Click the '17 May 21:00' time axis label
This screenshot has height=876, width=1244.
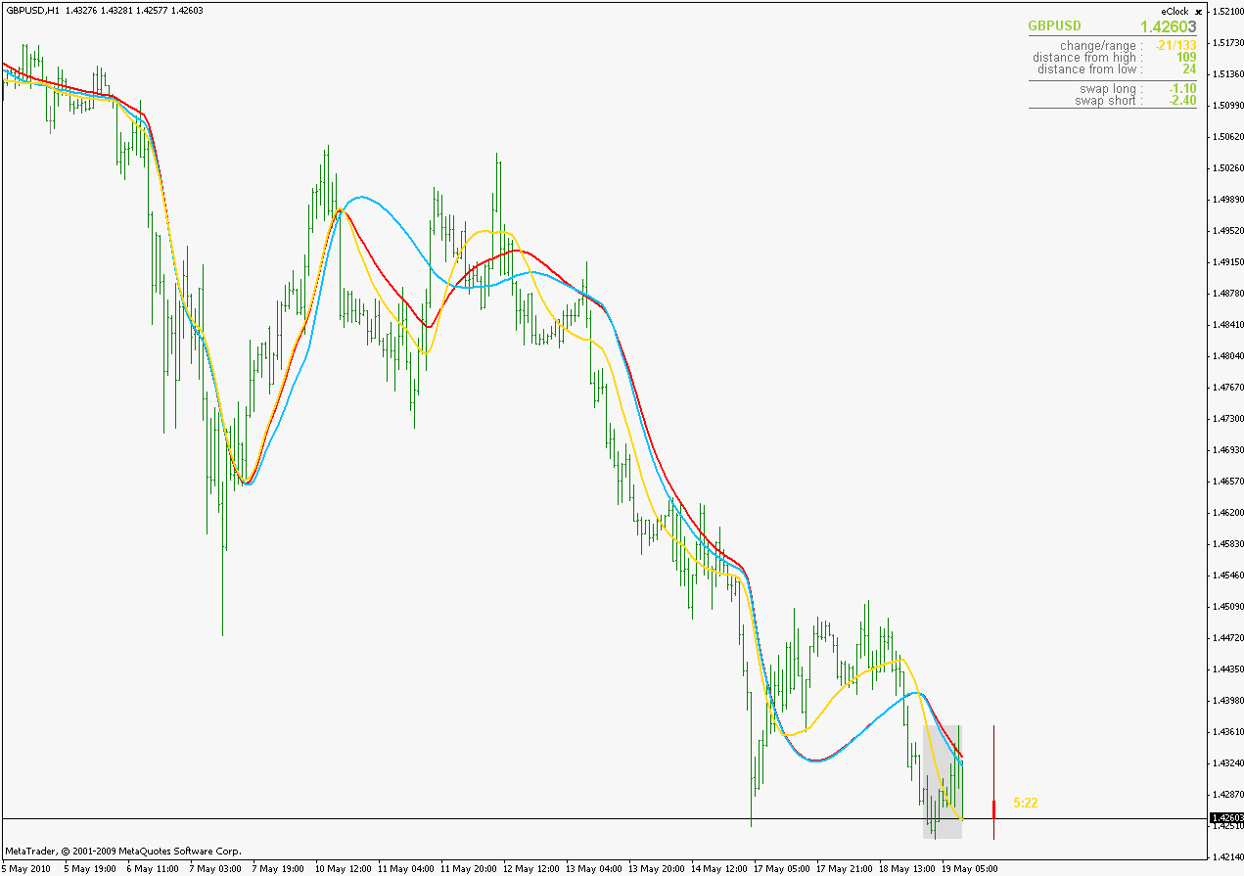coord(844,868)
